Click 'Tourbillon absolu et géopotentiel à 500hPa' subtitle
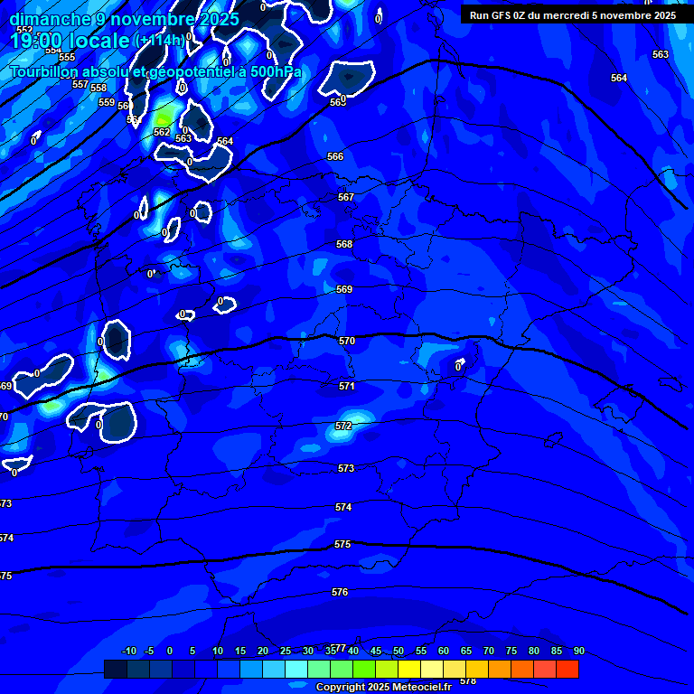694x694 pixels. click(x=156, y=71)
